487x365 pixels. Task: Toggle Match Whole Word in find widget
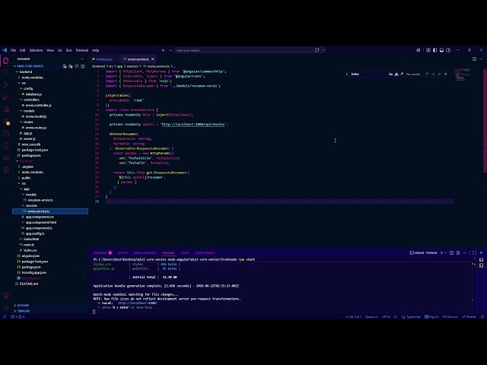point(396,75)
